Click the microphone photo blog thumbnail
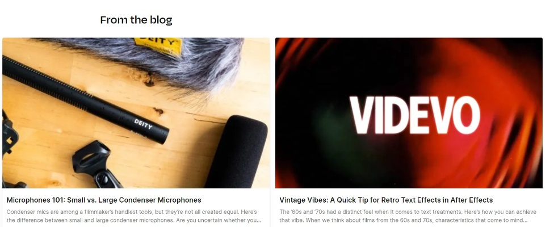554x227 pixels. coord(136,113)
